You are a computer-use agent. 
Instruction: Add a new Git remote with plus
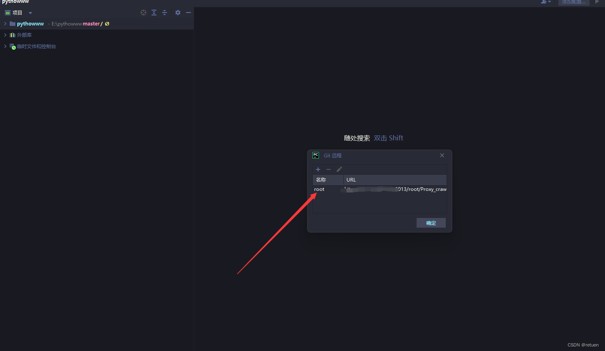318,169
